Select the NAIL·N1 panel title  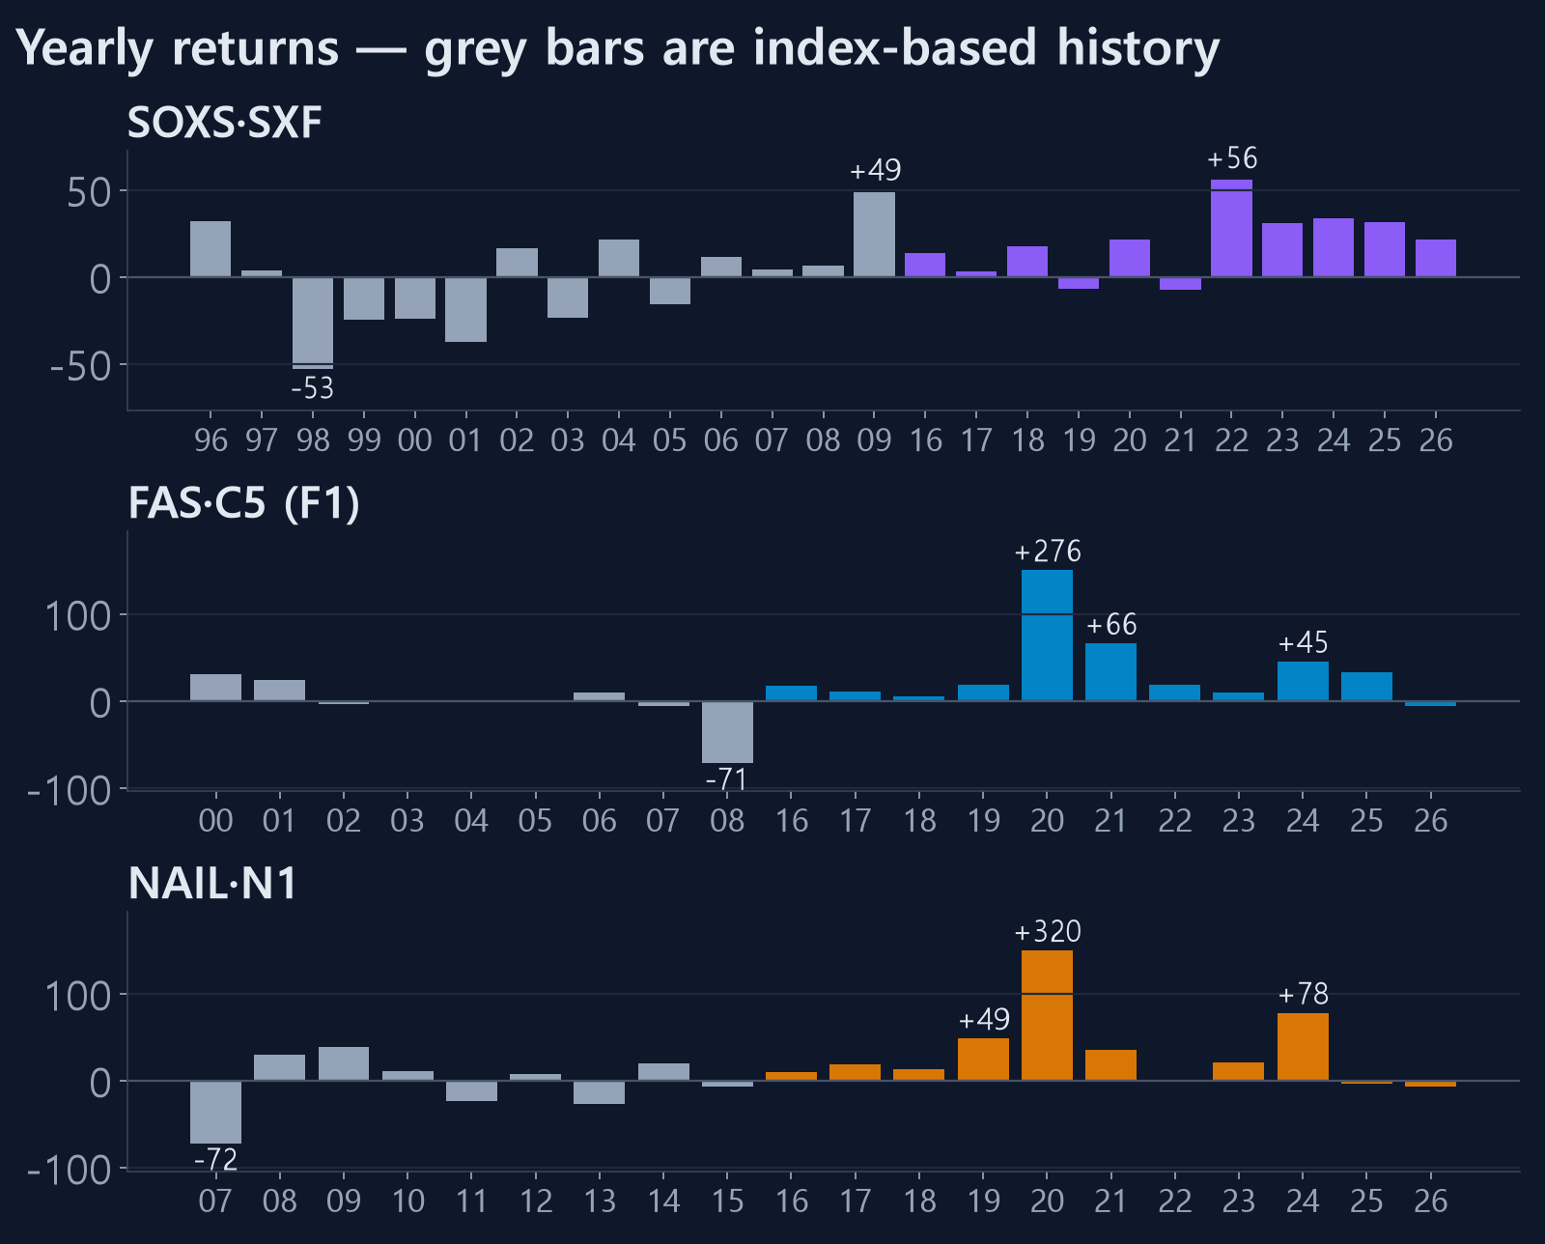pos(212,883)
